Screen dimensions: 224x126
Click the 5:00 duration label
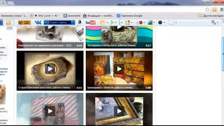148,88
